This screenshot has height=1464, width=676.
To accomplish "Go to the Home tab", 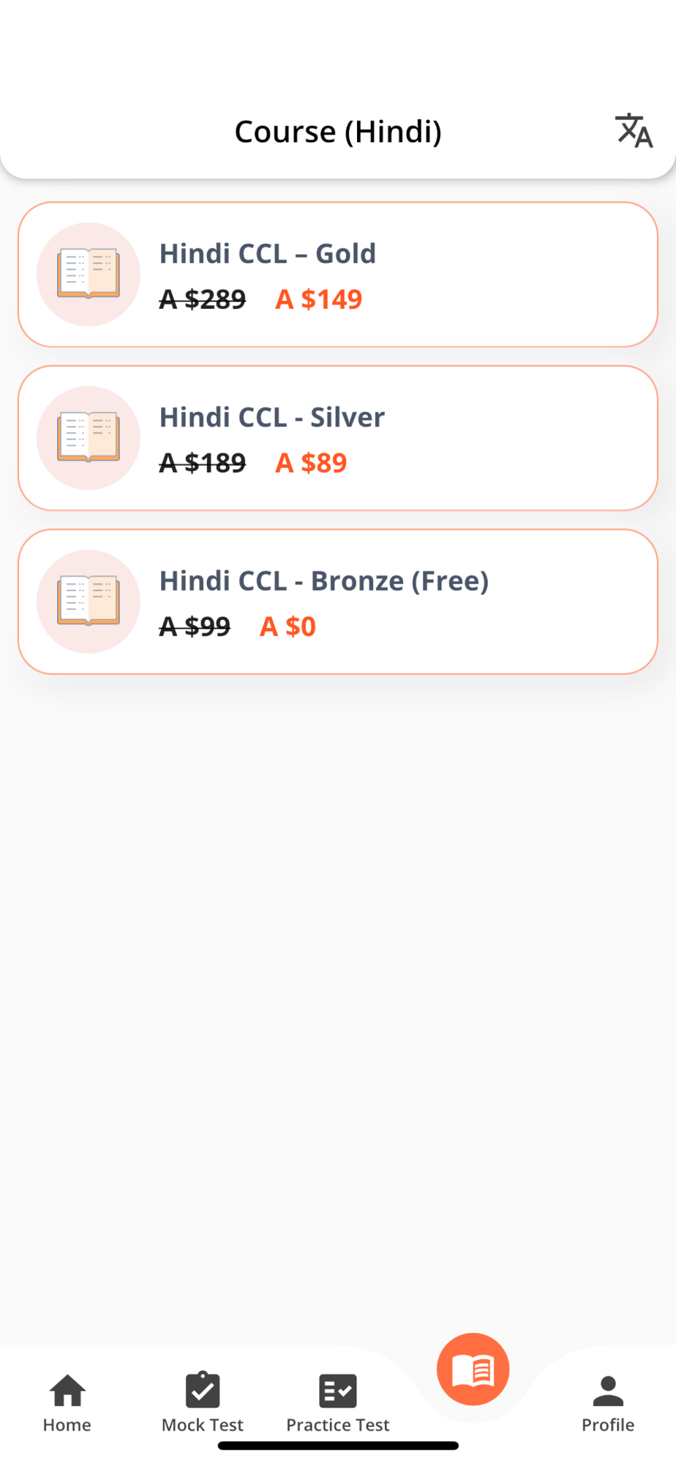I will [x=67, y=1403].
